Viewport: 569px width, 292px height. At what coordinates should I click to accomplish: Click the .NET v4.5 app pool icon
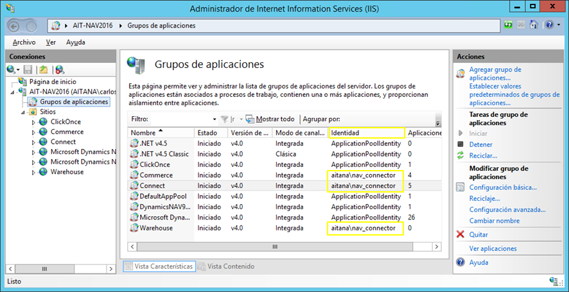(134, 143)
